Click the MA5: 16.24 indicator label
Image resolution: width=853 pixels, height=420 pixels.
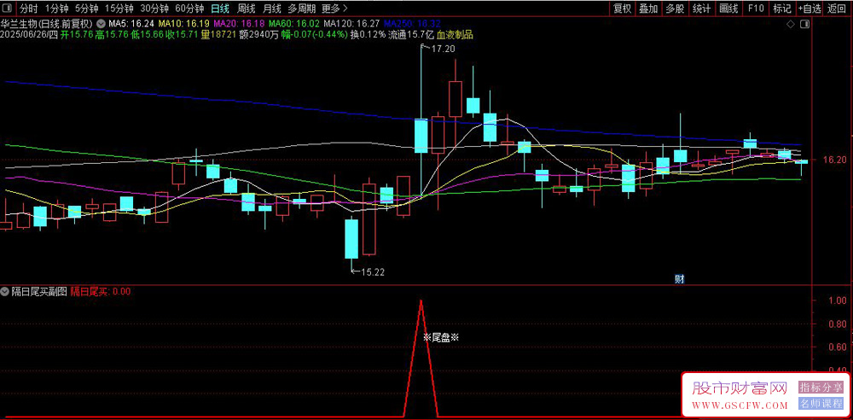tap(131, 24)
